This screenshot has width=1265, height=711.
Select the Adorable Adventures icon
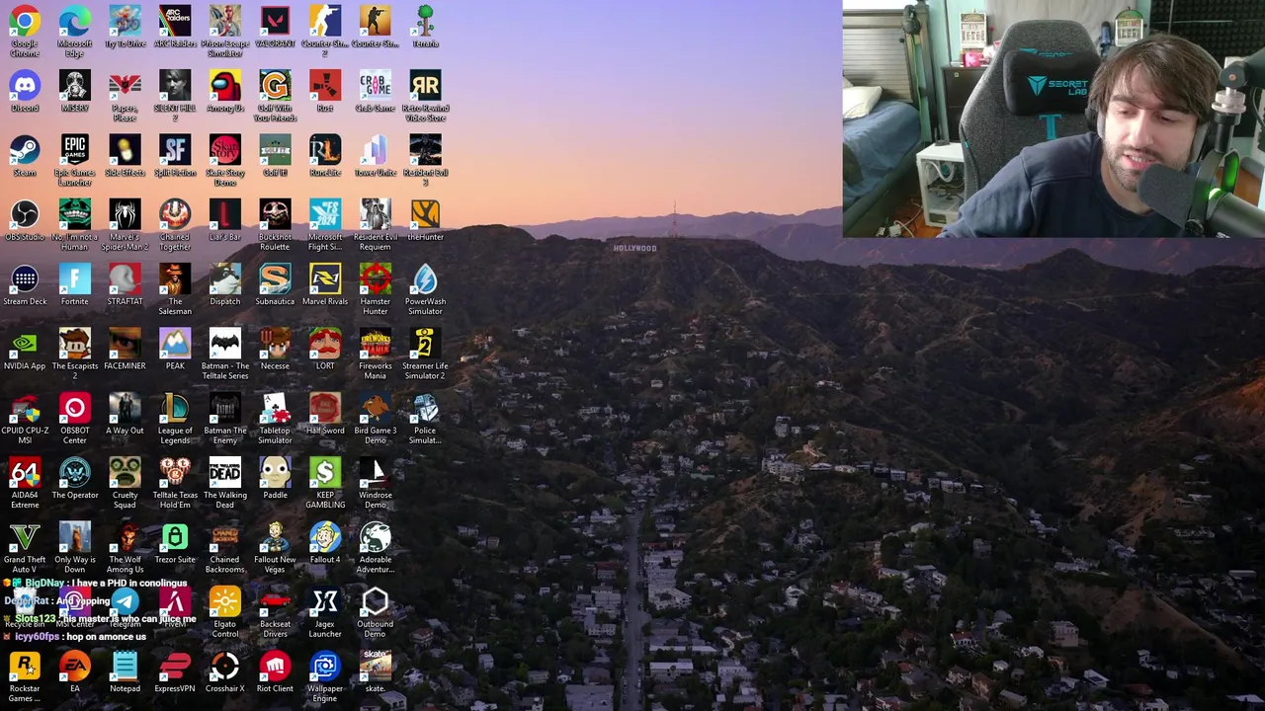[376, 537]
